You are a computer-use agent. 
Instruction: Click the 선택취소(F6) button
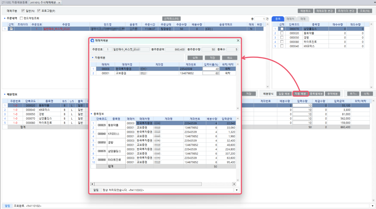tap(172, 18)
